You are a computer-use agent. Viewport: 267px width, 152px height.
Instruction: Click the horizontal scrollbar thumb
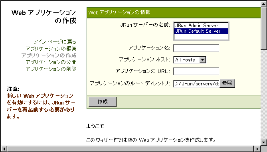click(x=131, y=149)
